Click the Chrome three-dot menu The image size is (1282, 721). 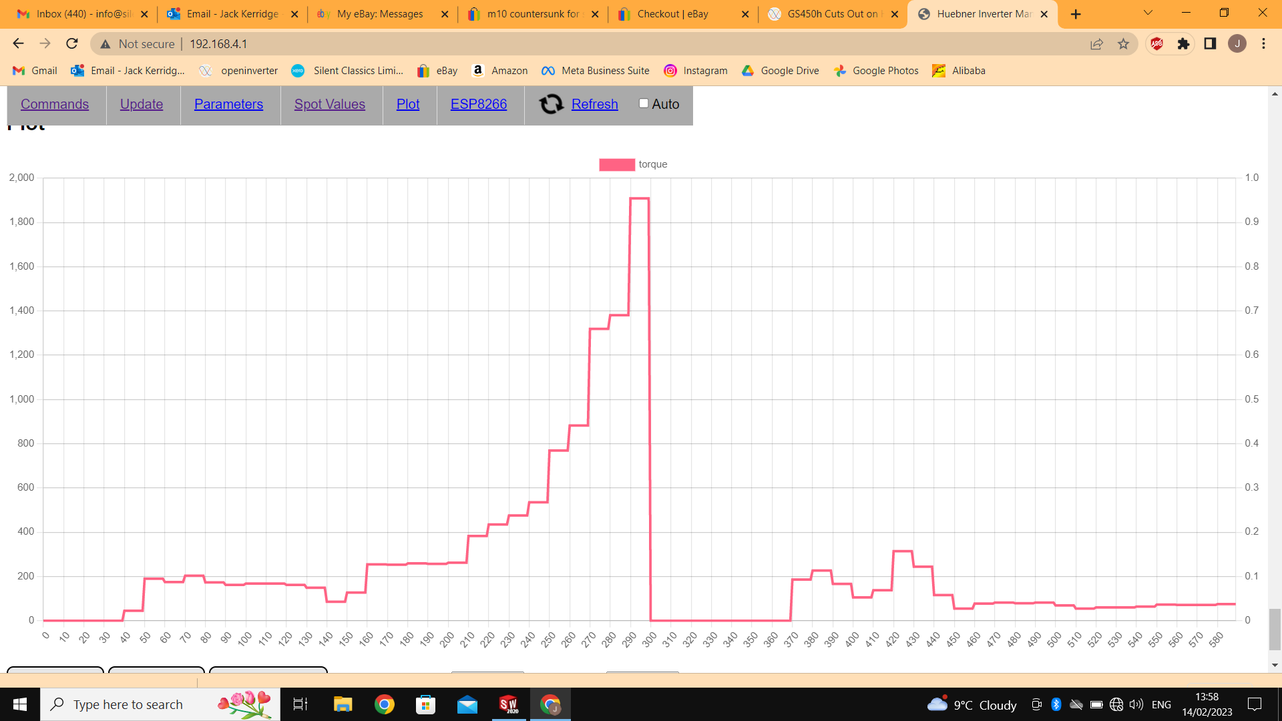click(1263, 44)
